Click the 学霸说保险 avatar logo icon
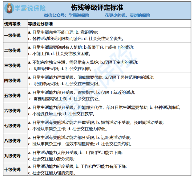This screenshot has height=178, width=193. [9, 8]
